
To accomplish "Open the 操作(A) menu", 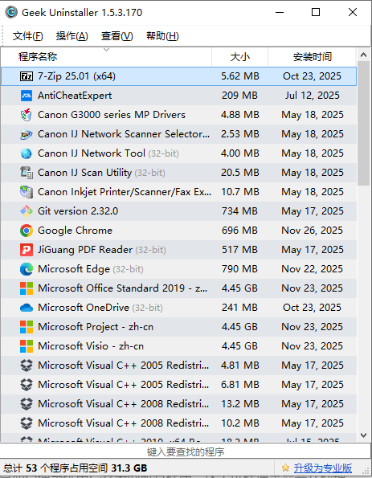I will point(72,36).
